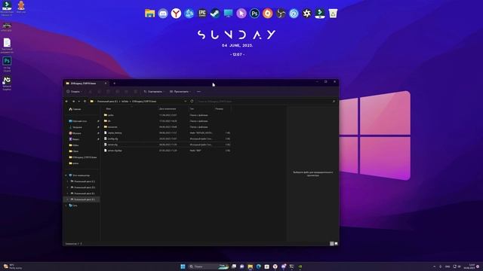This screenshot has width=483, height=271.
Task: Open Steam from the top dock
Action: (x=215, y=14)
